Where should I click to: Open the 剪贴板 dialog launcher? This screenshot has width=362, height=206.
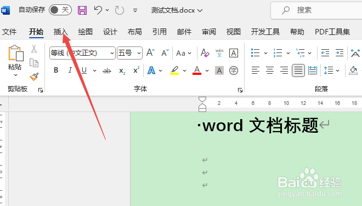[41, 90]
